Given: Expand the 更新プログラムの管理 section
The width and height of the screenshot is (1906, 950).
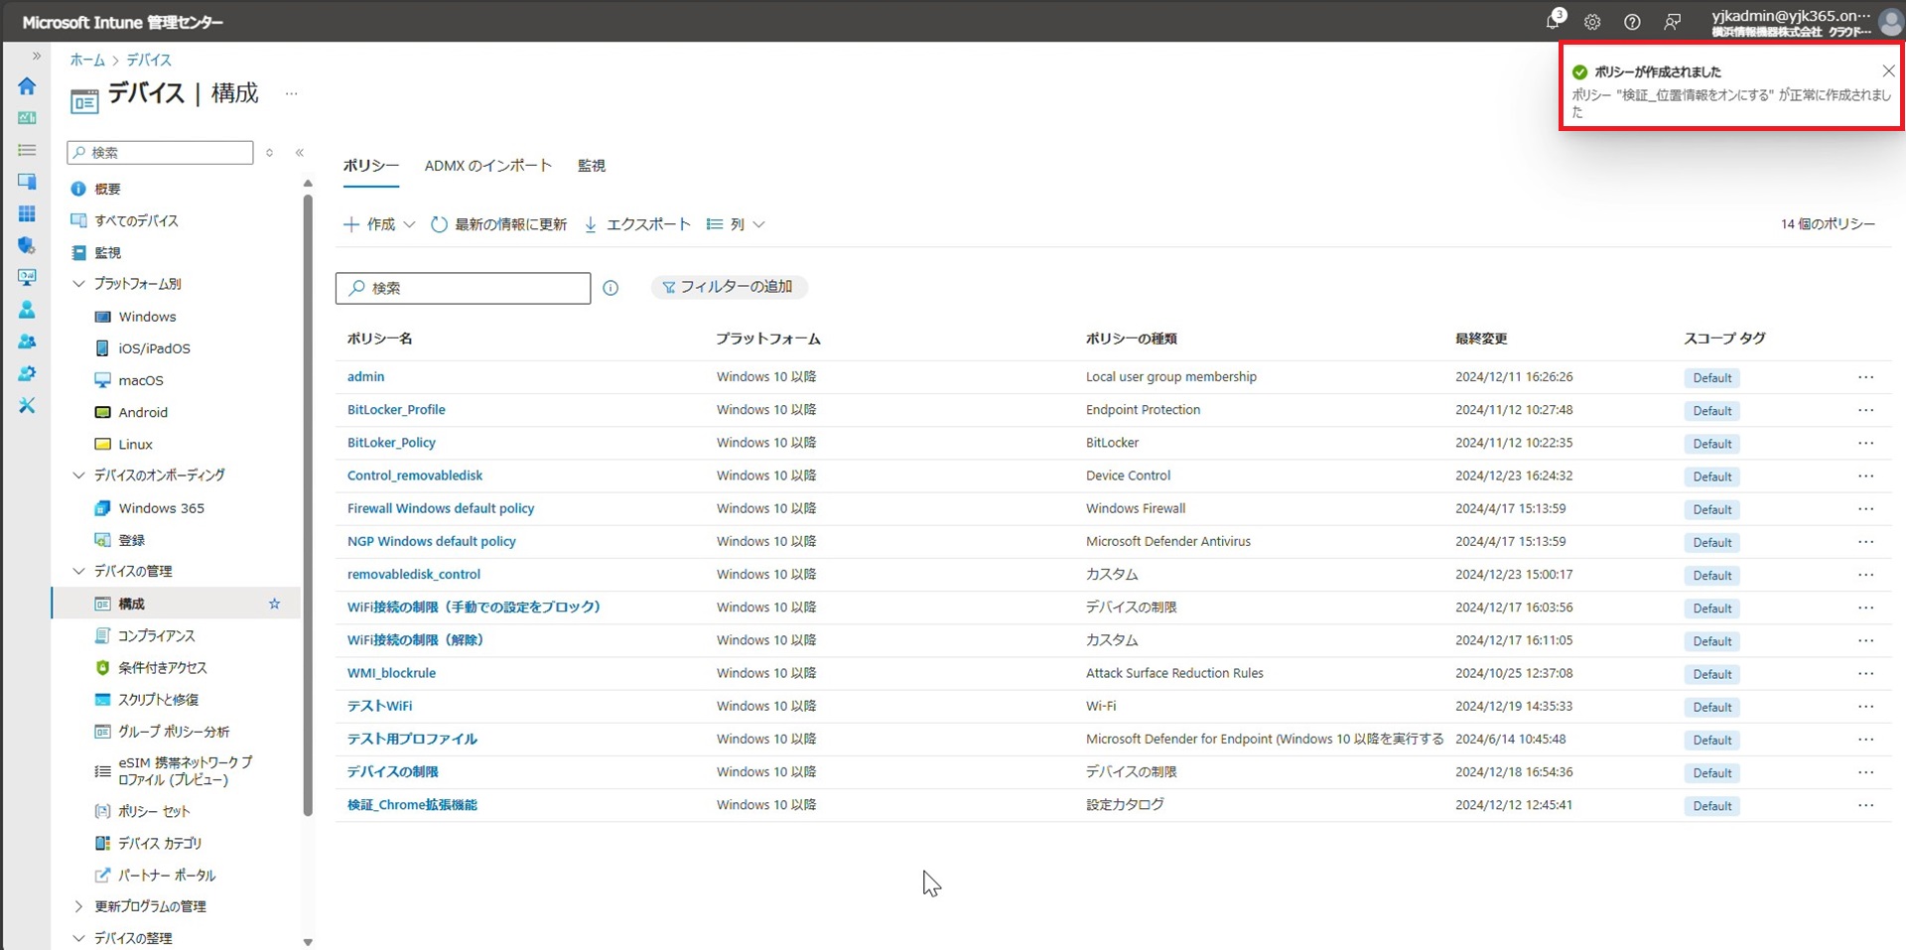Looking at the screenshot, I should 79,906.
